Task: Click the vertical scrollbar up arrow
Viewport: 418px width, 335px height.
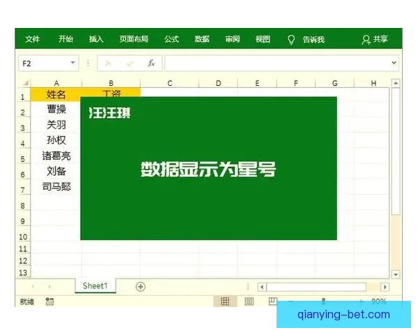Action: (x=396, y=83)
